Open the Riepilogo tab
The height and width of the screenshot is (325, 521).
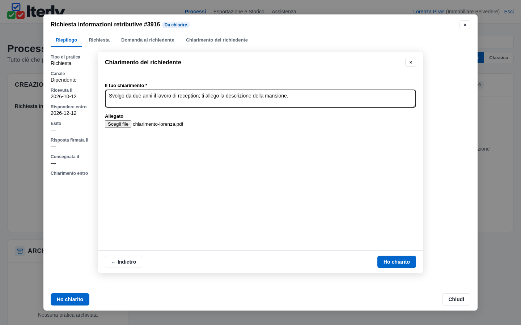(66, 40)
